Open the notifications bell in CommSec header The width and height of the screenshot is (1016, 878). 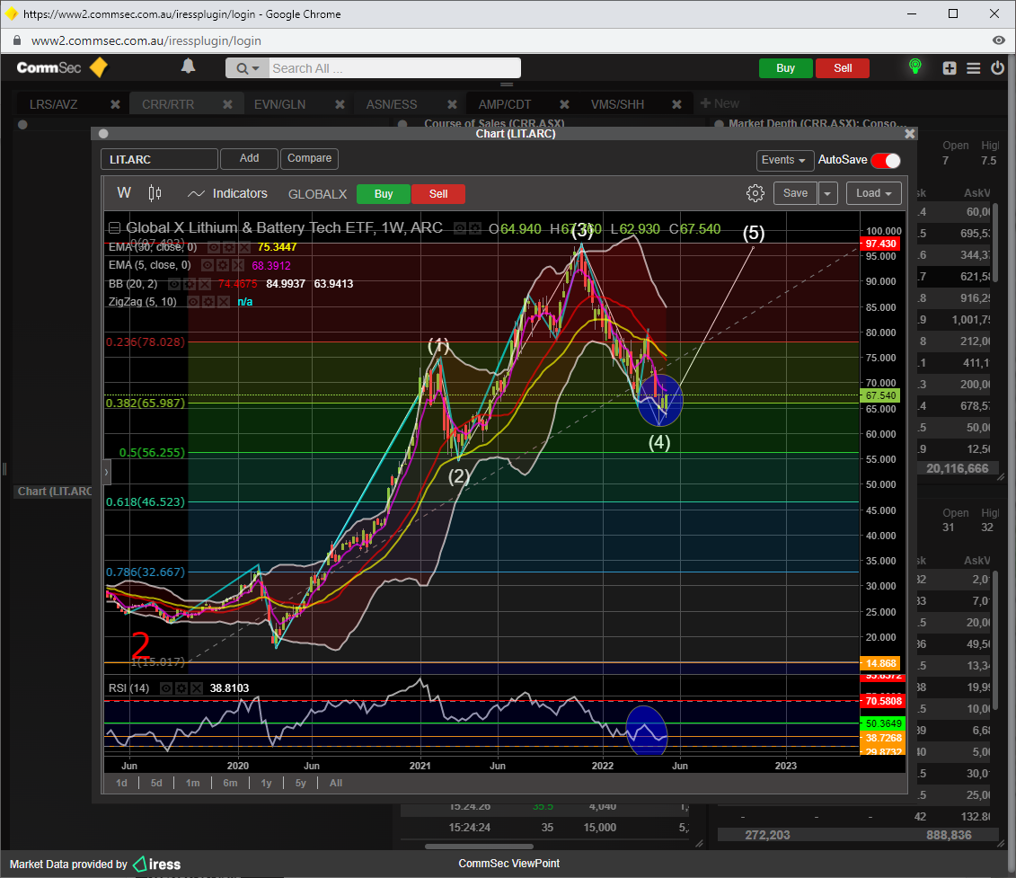(x=188, y=67)
